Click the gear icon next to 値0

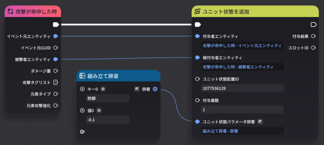[99, 111]
